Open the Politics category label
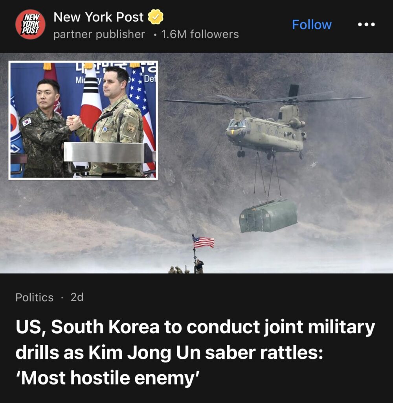The width and height of the screenshot is (393, 403). 35,298
